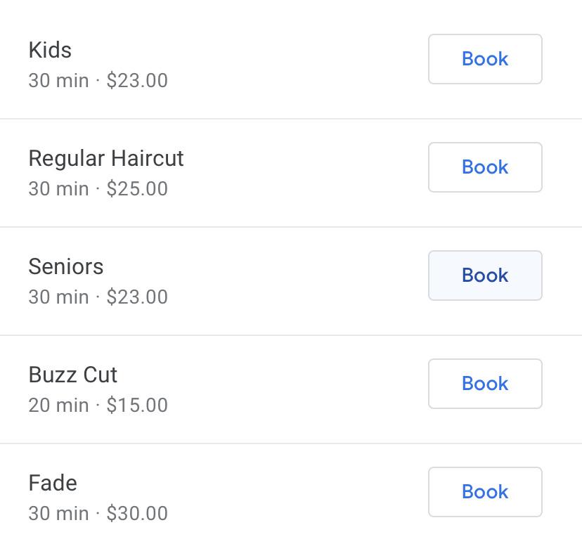Select the highlighted Seniors Book button
Screen dimensions: 582x551
485,275
